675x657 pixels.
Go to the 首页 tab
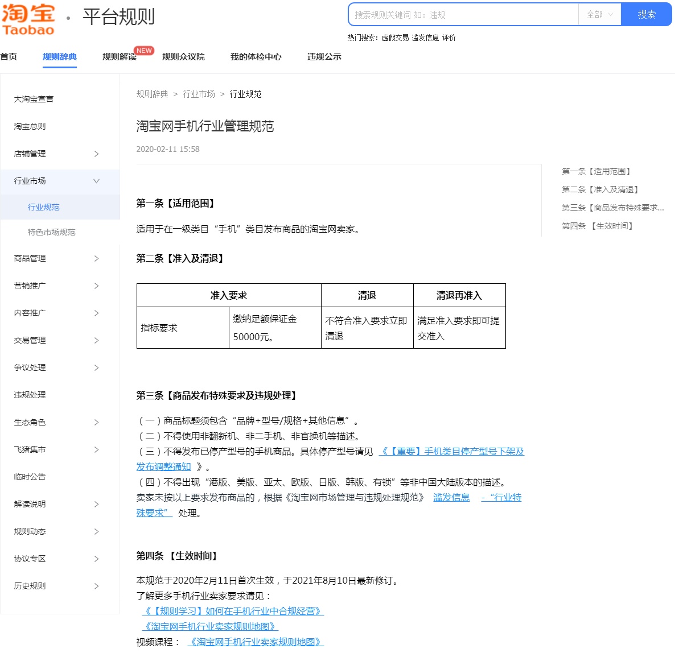click(9, 57)
